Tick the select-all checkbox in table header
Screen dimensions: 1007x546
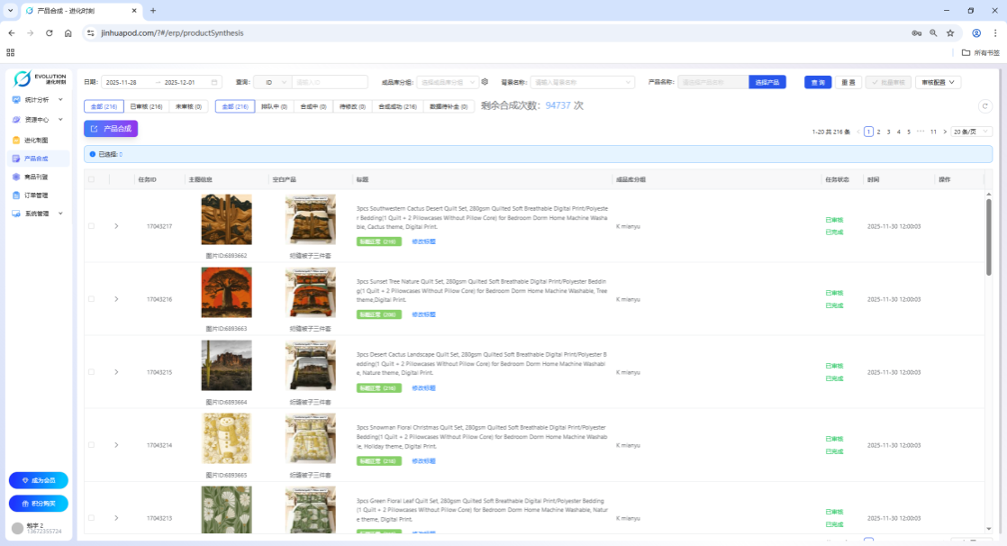pyautogui.click(x=91, y=179)
